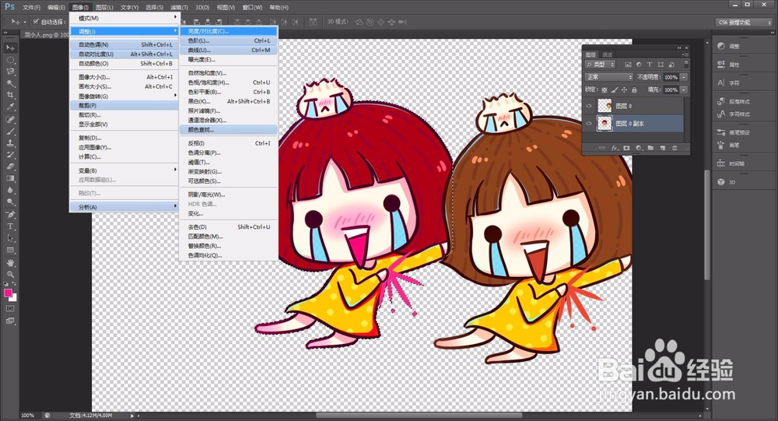Screen dimensions: 778x421
Task: Choose 曲线(U)... from the adjustments submenu
Action: click(x=229, y=50)
